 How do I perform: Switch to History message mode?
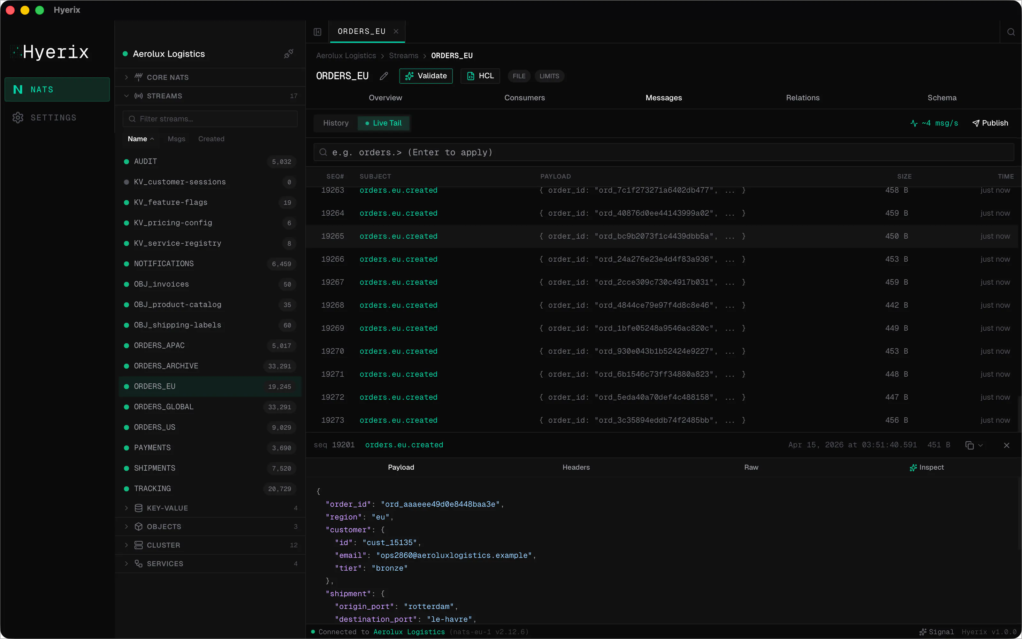[336, 123]
